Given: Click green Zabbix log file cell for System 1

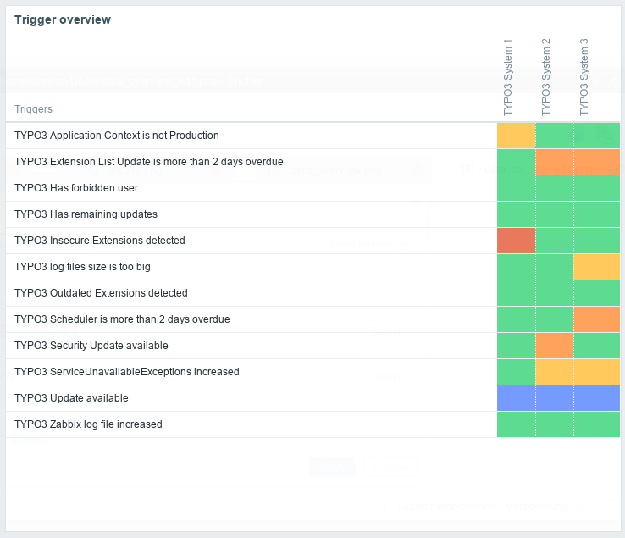Looking at the screenshot, I should click(x=516, y=424).
